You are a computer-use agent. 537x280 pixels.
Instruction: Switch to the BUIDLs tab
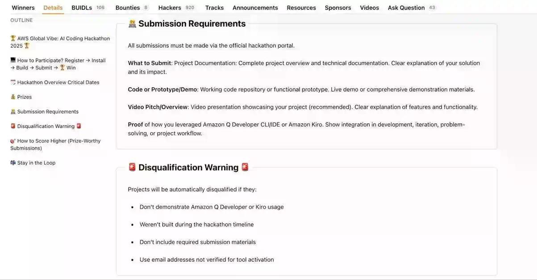[82, 8]
